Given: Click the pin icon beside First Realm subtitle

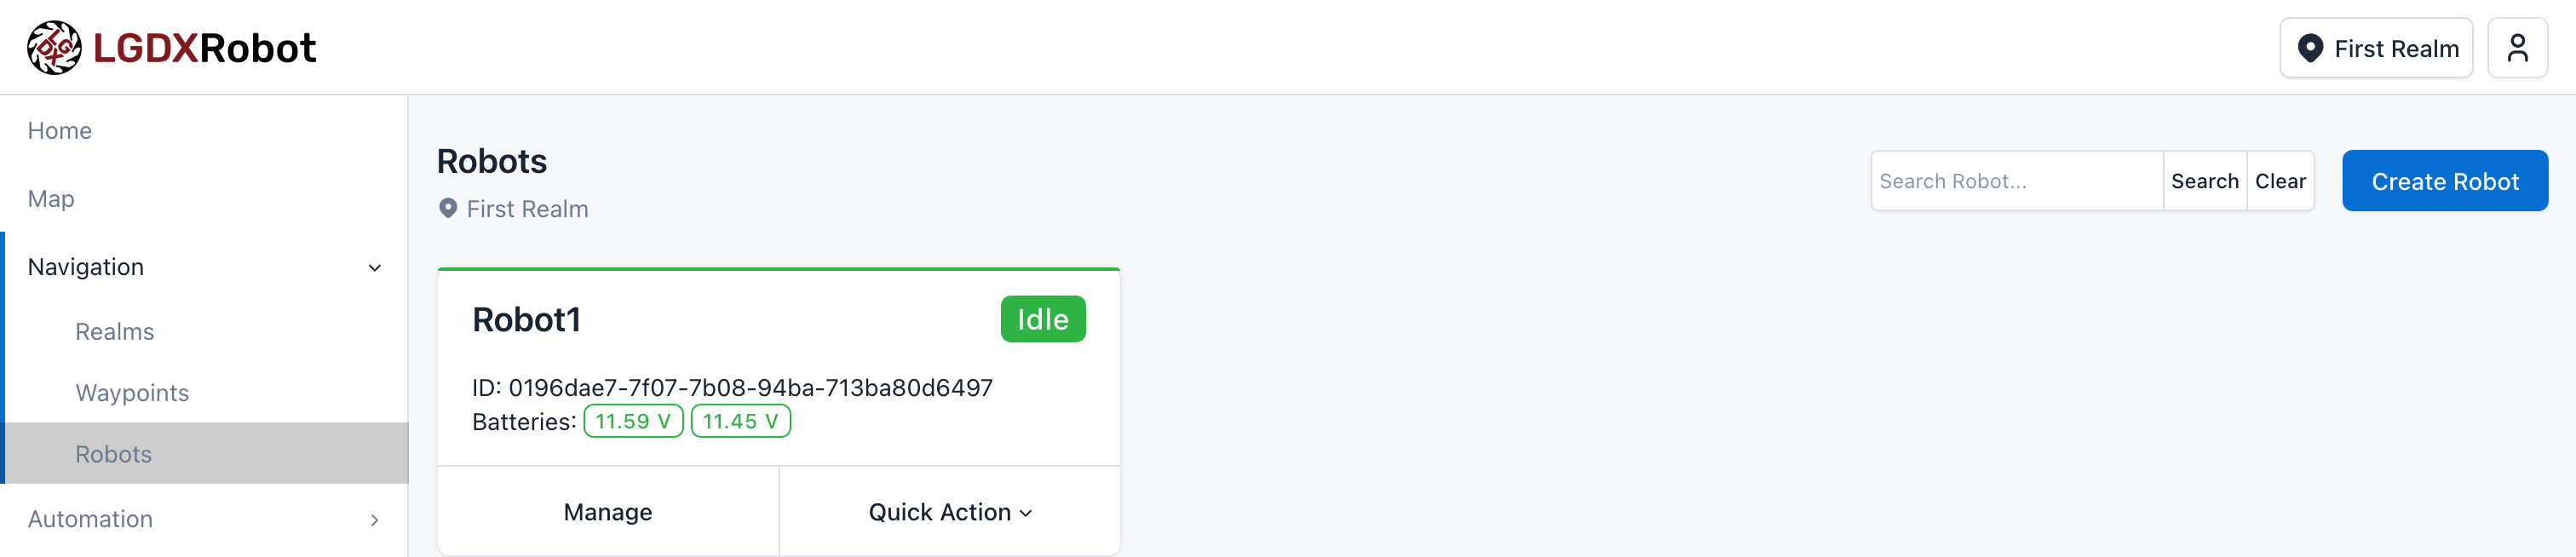Looking at the screenshot, I should 448,208.
